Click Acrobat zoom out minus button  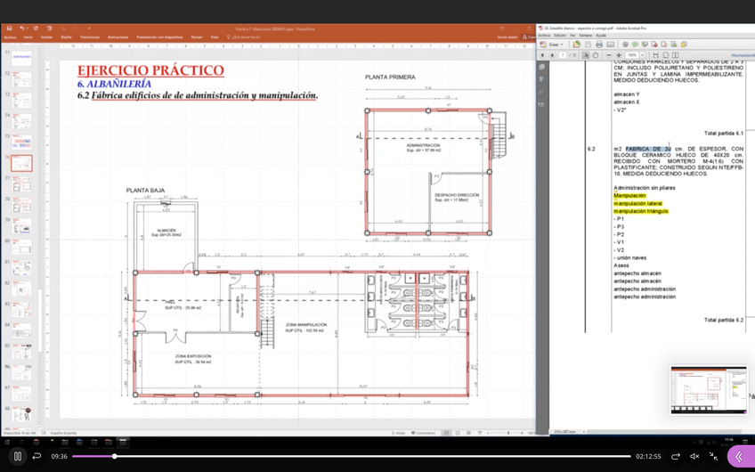[x=609, y=55]
